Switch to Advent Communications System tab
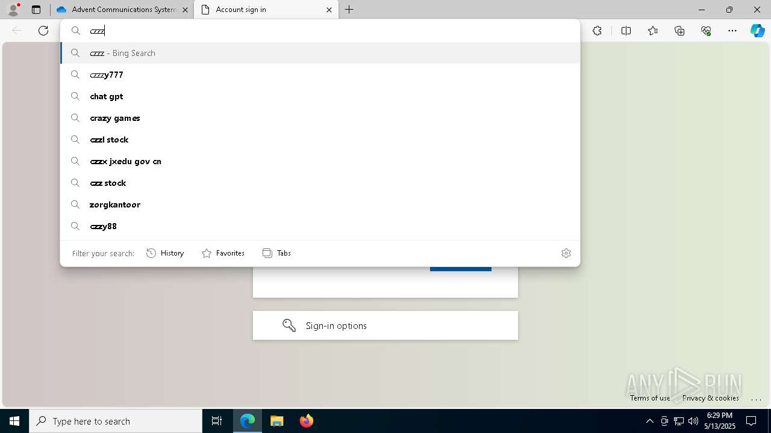The width and height of the screenshot is (771, 433). tap(123, 10)
